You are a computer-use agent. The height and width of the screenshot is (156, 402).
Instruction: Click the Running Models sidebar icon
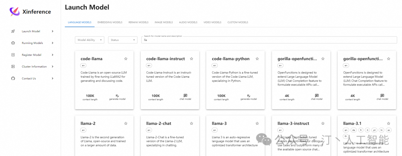(x=13, y=43)
